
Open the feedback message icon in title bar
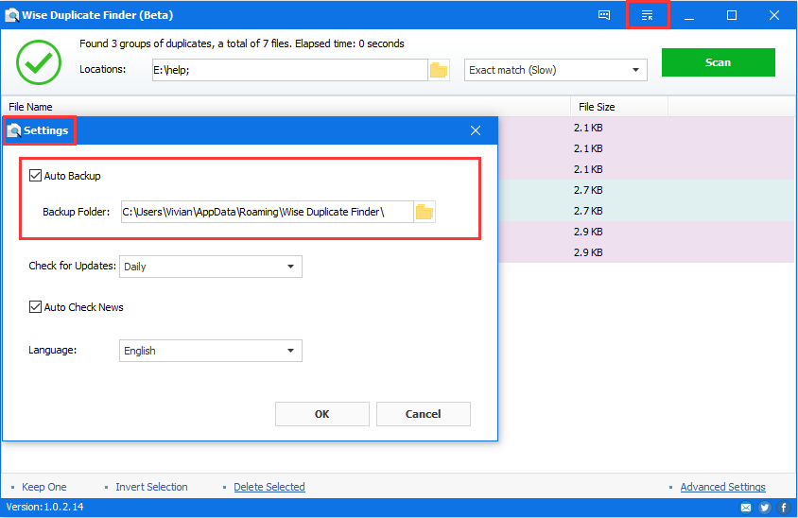tap(604, 15)
